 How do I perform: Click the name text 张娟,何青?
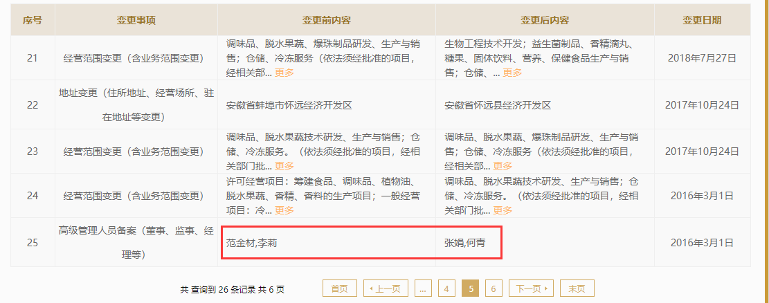point(465,243)
